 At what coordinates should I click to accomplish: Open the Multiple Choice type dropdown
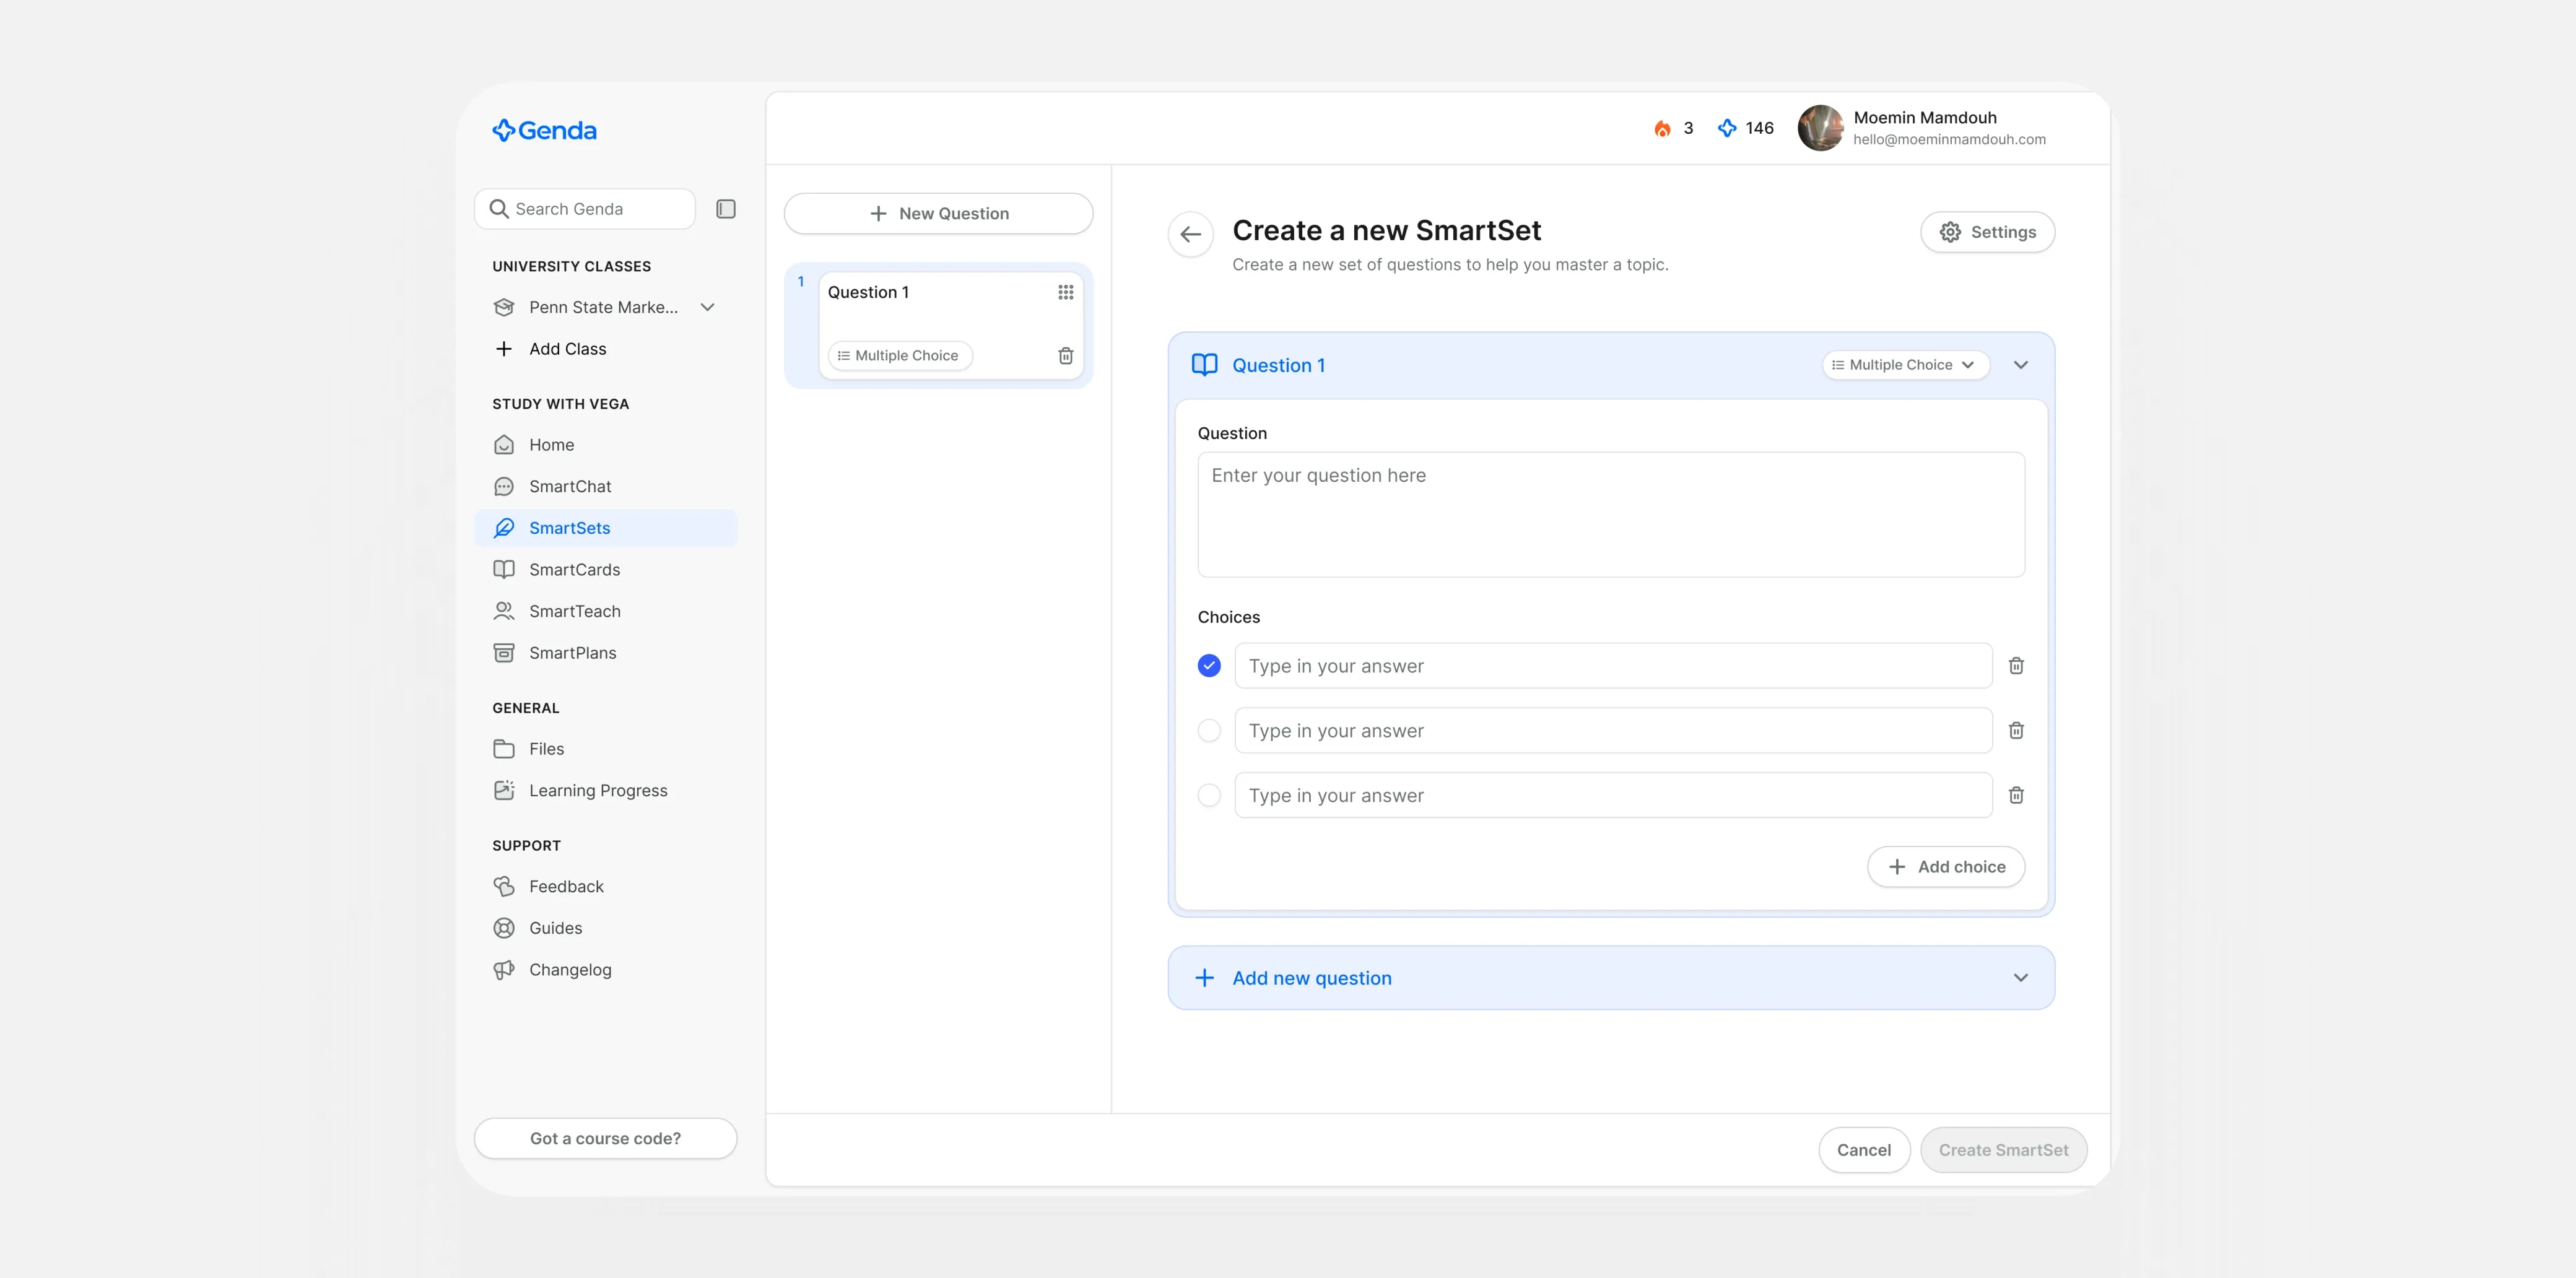[1904, 364]
